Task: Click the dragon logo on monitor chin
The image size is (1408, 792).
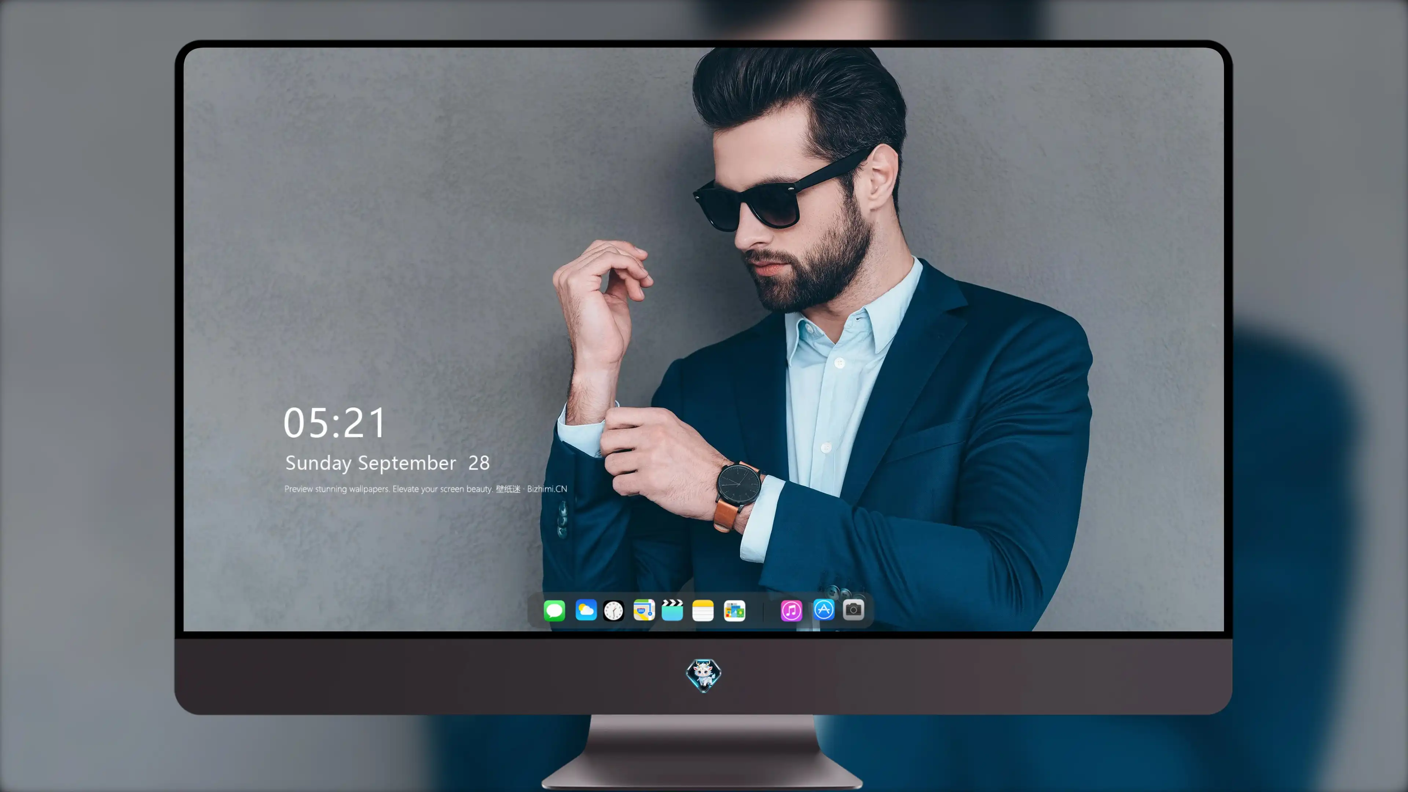Action: coord(704,675)
